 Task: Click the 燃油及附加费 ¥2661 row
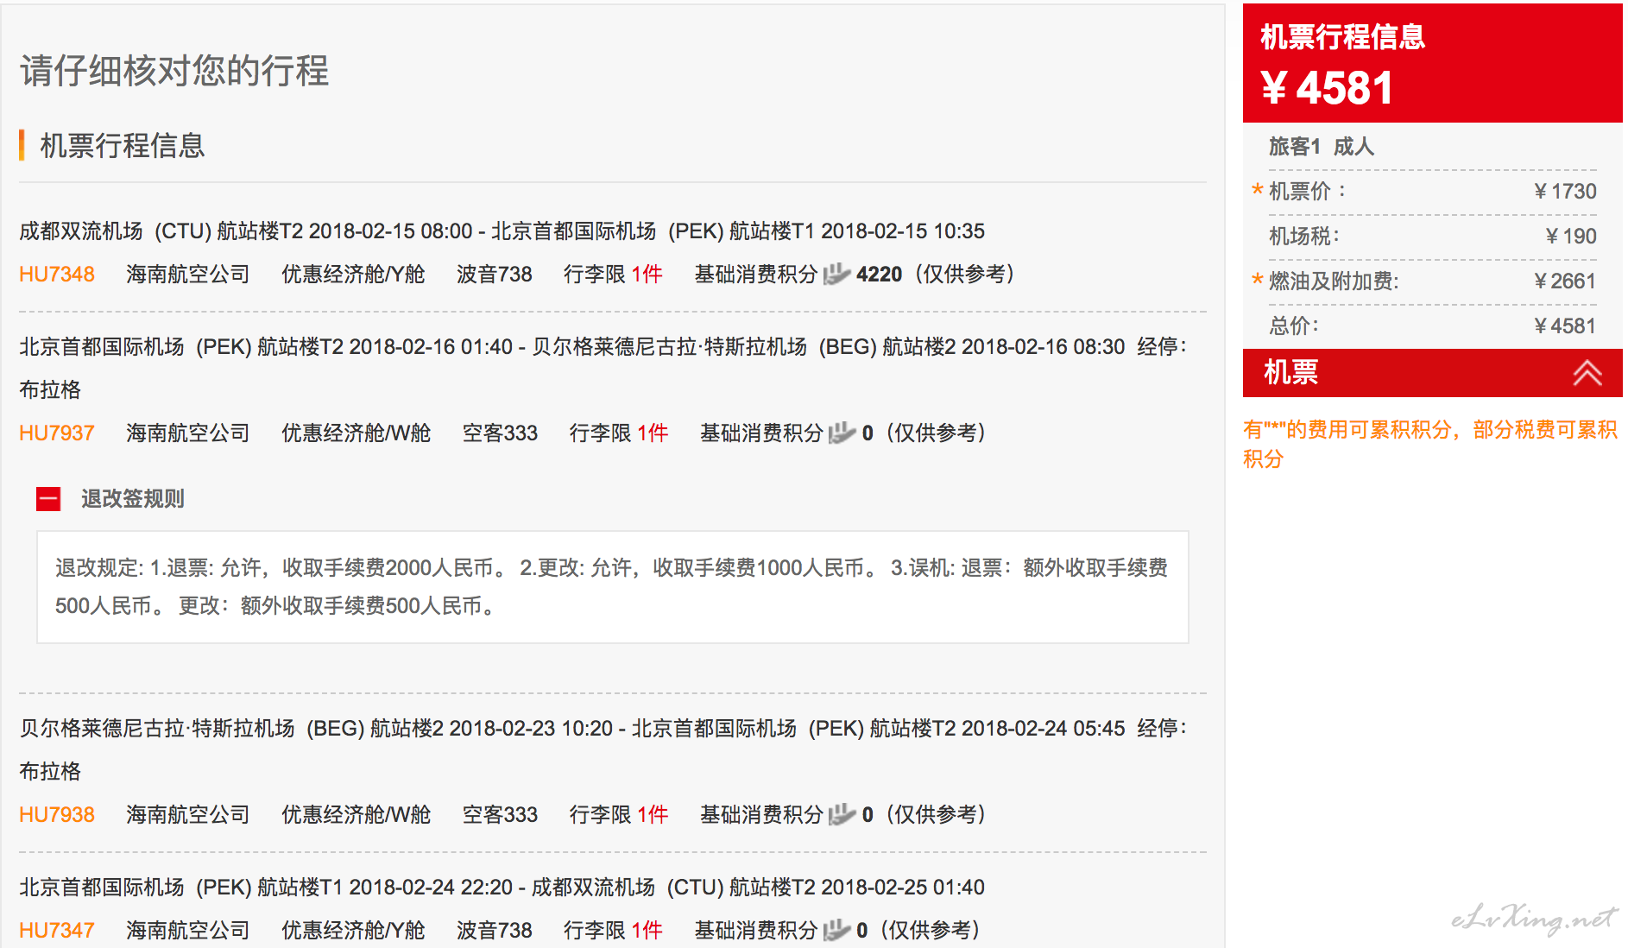point(1431,281)
